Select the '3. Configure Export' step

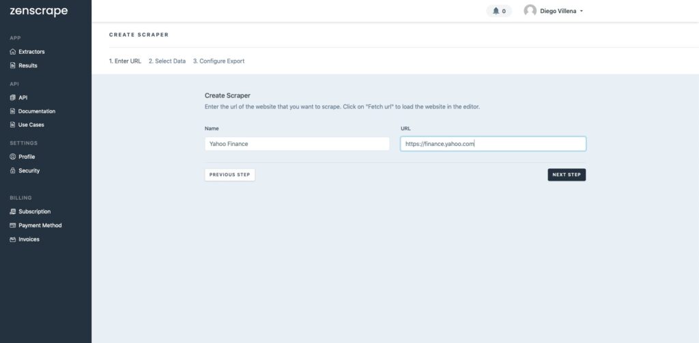pos(219,61)
